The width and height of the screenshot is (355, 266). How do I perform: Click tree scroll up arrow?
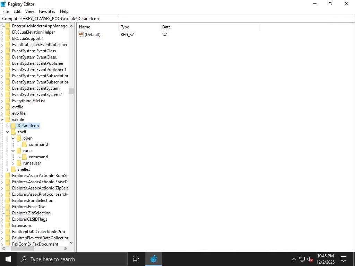pyautogui.click(x=71, y=26)
